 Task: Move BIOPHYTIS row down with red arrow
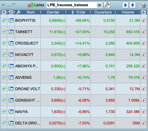click(144, 20)
